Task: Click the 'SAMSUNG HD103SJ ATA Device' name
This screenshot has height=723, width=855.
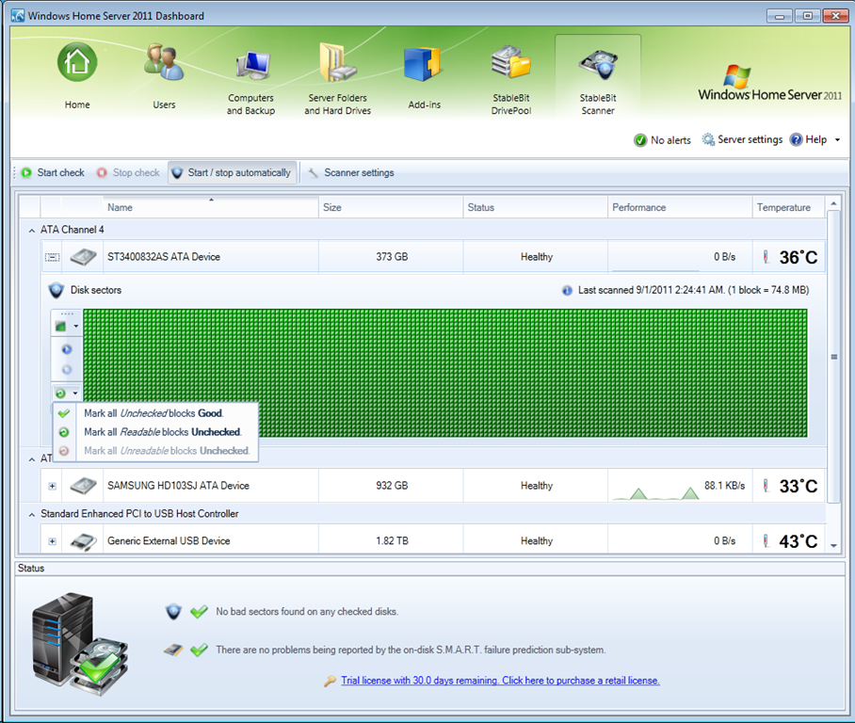Action: [x=178, y=486]
